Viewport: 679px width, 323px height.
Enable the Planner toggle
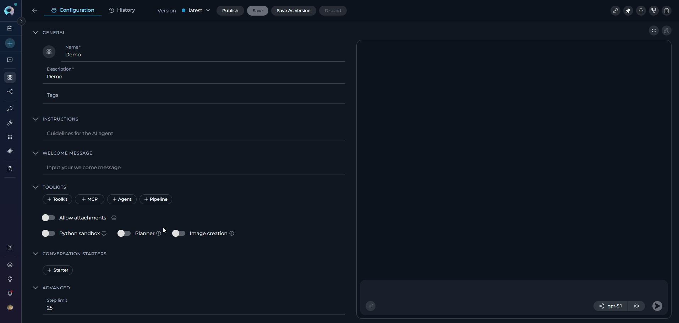point(124,233)
